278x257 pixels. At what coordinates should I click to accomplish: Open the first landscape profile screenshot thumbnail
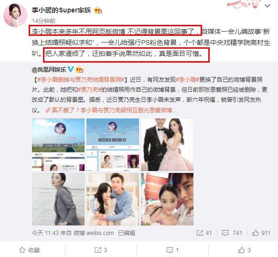pos(58,145)
